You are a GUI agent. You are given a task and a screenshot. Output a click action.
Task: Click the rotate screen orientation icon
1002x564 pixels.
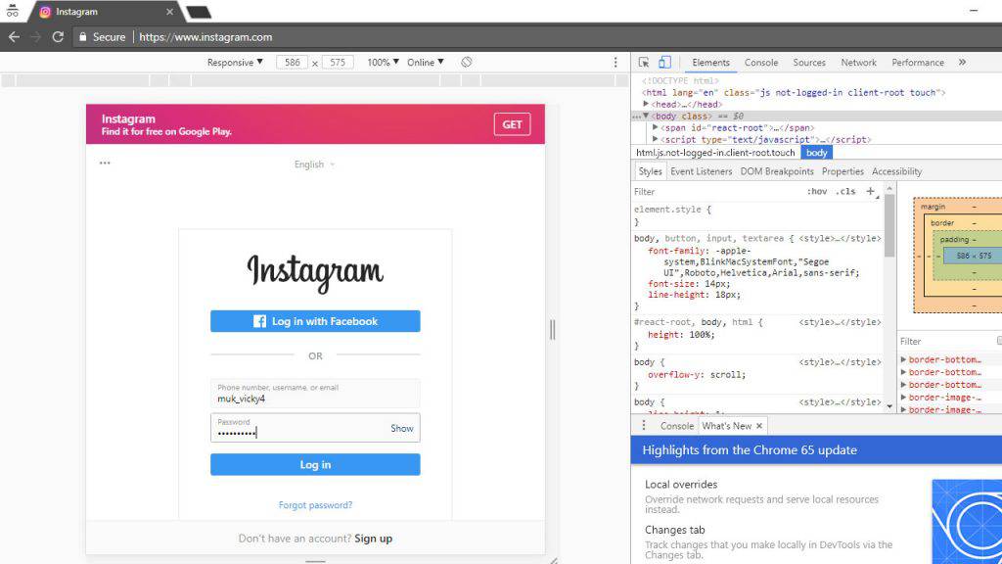coord(467,63)
